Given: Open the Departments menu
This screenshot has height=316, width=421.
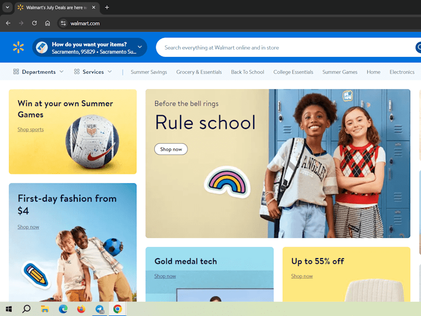Looking at the screenshot, I should (38, 72).
